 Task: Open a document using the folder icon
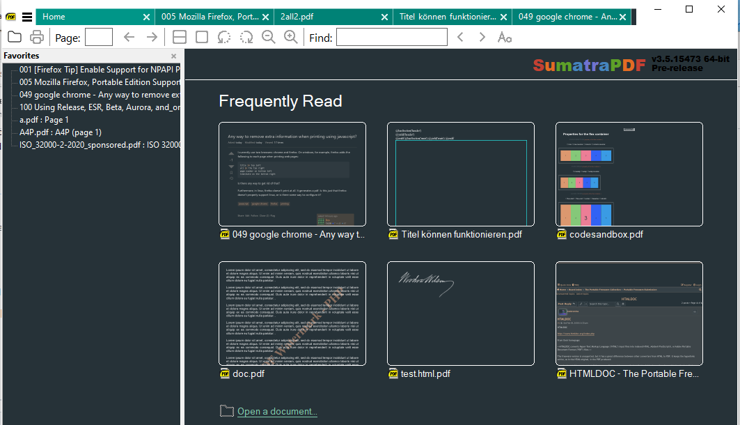(x=15, y=38)
